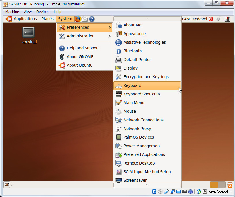This screenshot has width=235, height=197.
Task: Open the Machine menu in VirtualBox
Action: [x=12, y=12]
